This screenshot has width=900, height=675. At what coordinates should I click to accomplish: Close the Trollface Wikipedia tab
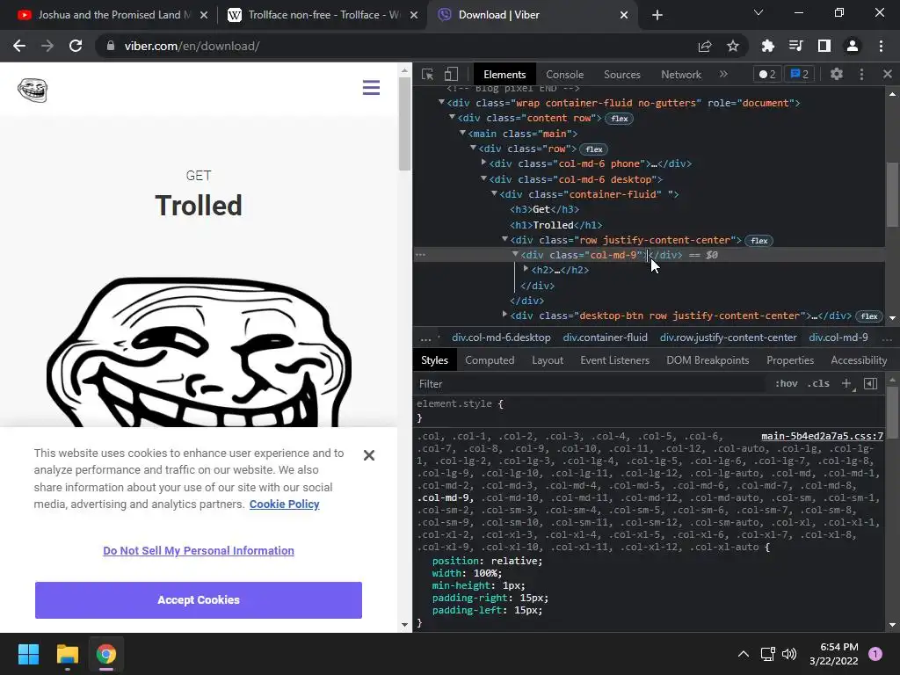(414, 15)
